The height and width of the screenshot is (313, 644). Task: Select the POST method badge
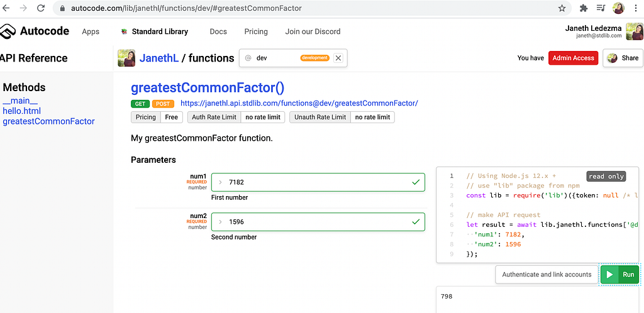point(163,104)
